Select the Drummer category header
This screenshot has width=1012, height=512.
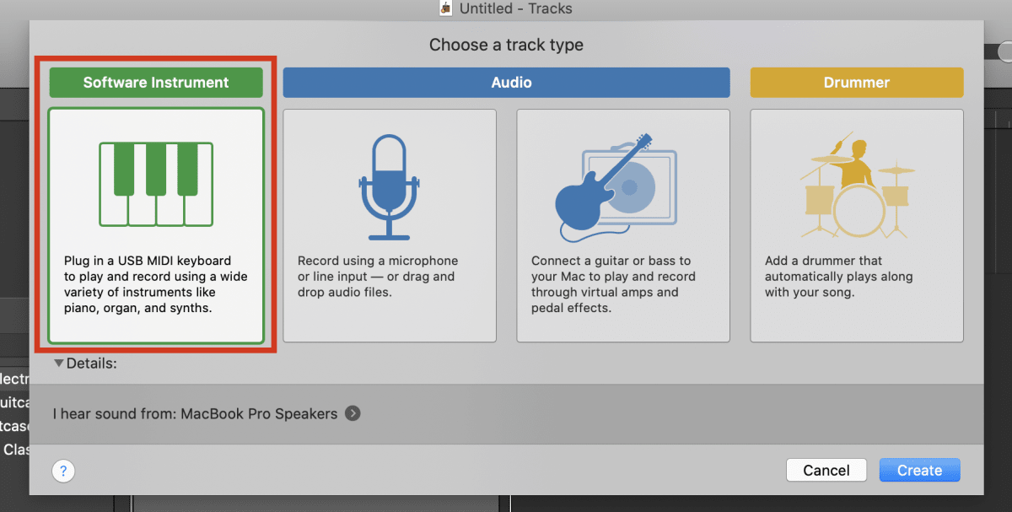coord(856,82)
